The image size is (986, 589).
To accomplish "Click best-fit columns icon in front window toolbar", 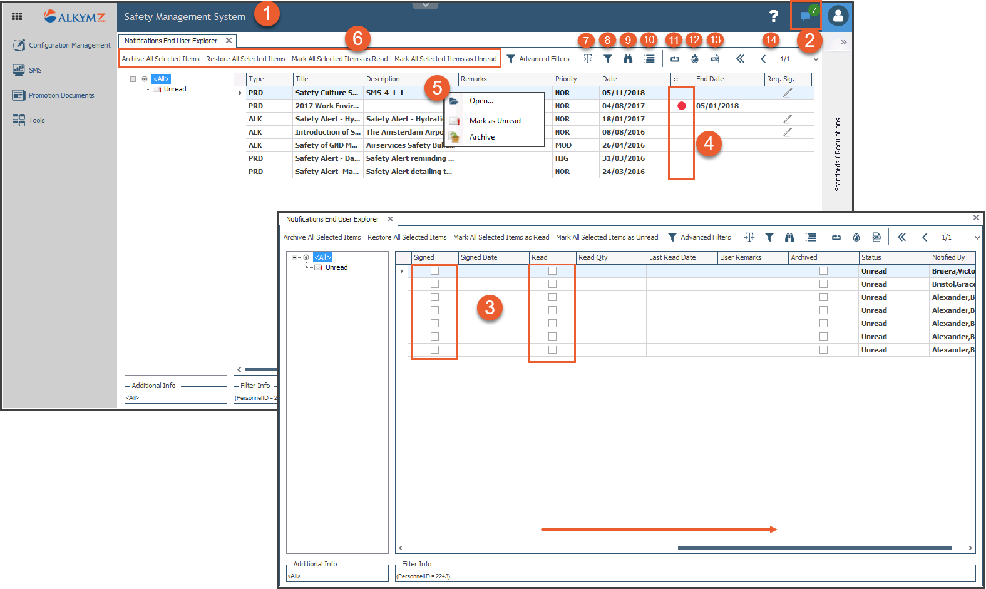I will (x=749, y=237).
